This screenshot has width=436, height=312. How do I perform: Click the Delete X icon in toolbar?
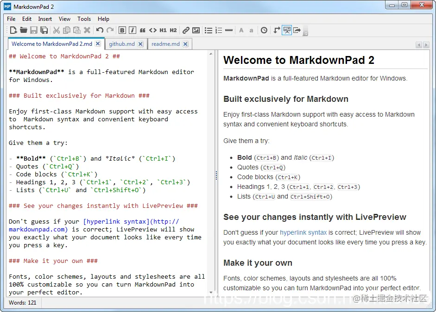pos(87,30)
